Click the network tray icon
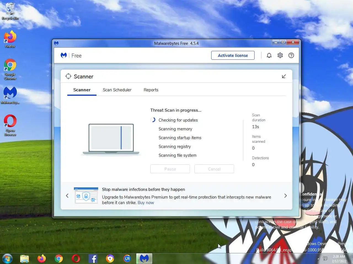The width and height of the screenshot is (353, 264). click(325, 258)
